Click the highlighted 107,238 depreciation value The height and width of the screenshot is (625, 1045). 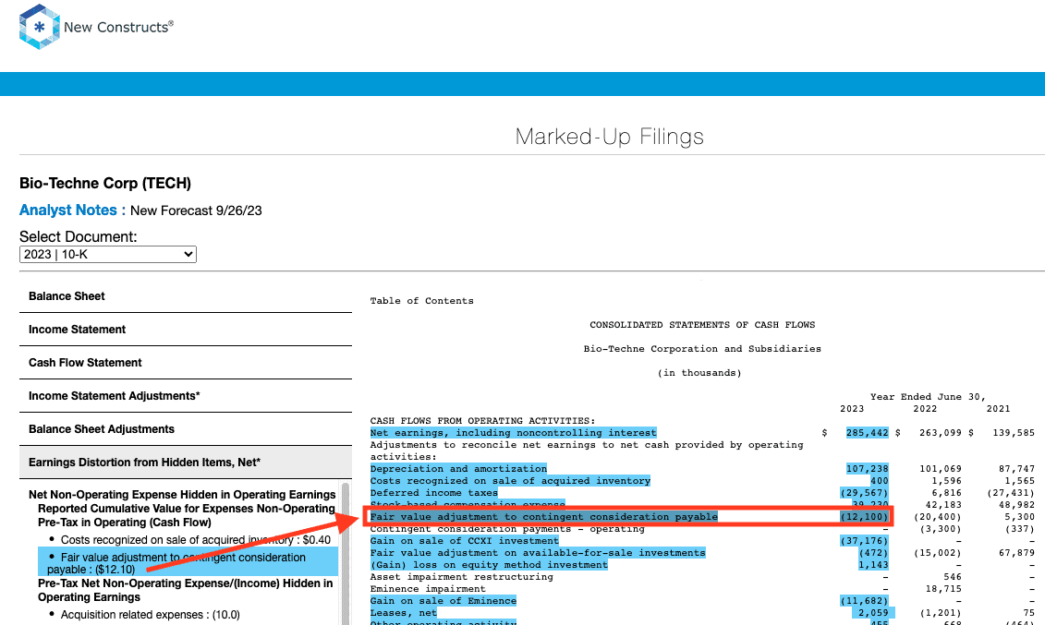click(x=867, y=469)
